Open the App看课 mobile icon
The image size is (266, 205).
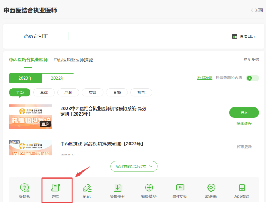pyautogui.click(x=242, y=188)
